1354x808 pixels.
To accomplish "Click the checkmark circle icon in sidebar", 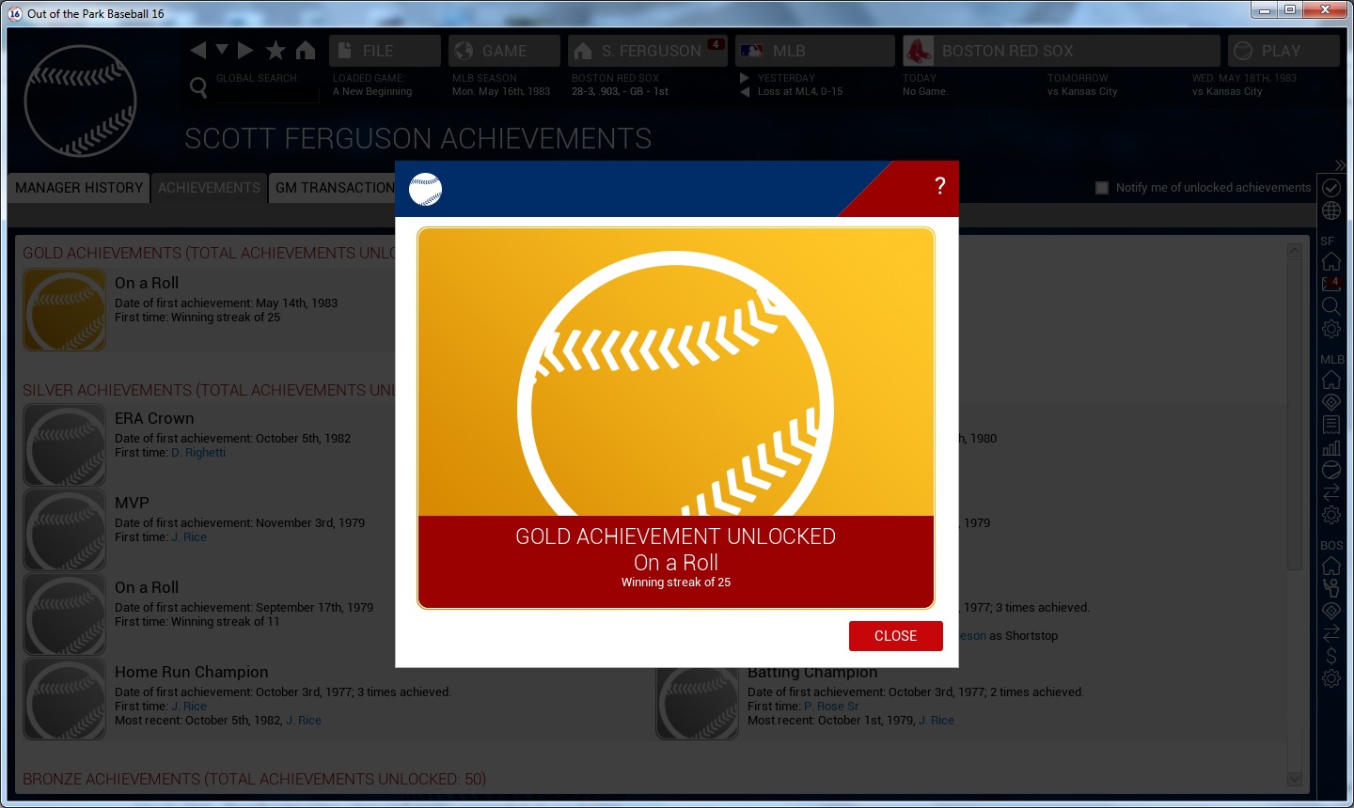I will coord(1331,187).
